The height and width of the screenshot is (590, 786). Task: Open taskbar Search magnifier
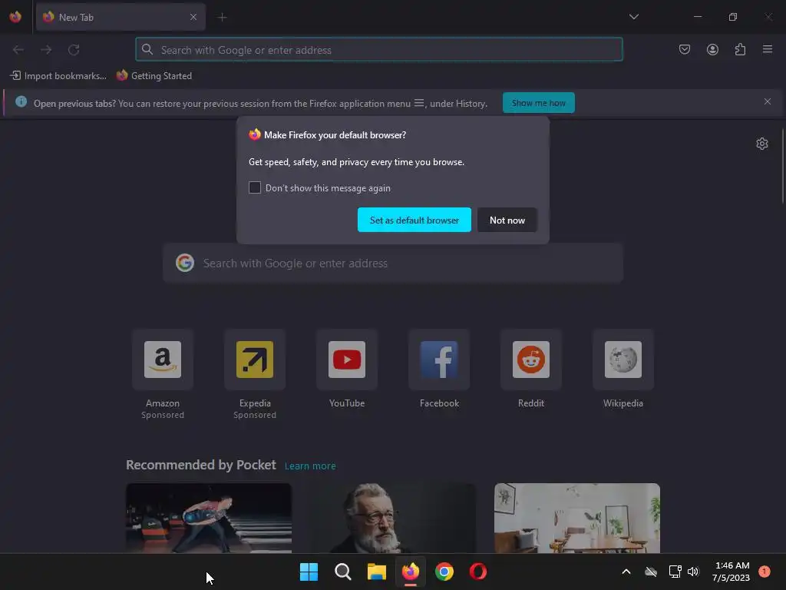[343, 572]
